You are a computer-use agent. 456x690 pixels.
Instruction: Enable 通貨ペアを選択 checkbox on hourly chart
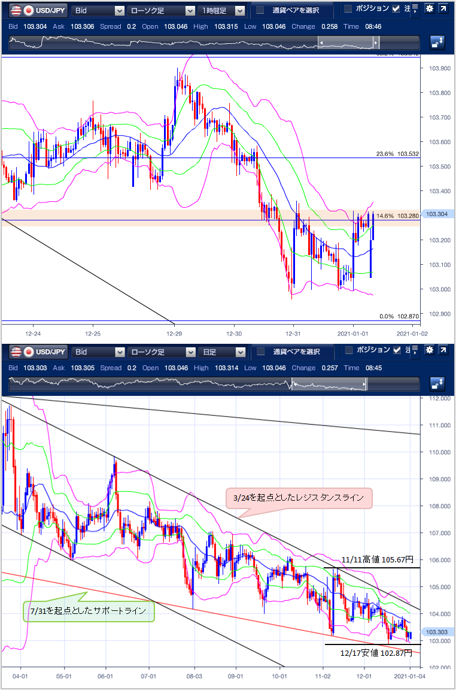(260, 10)
